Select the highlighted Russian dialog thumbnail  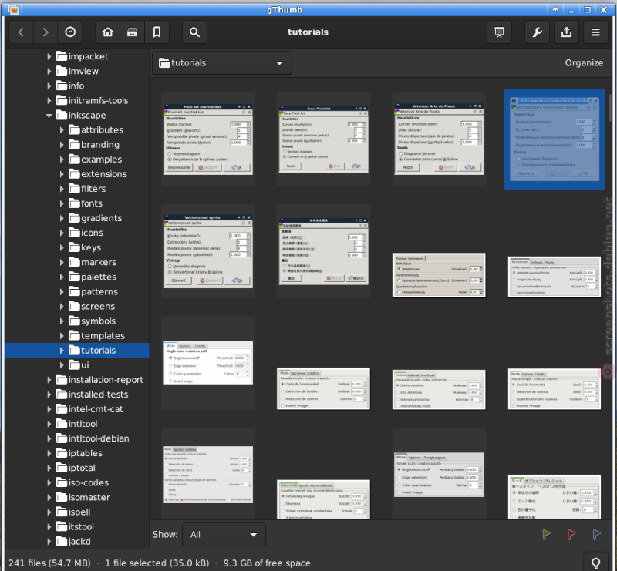click(555, 139)
